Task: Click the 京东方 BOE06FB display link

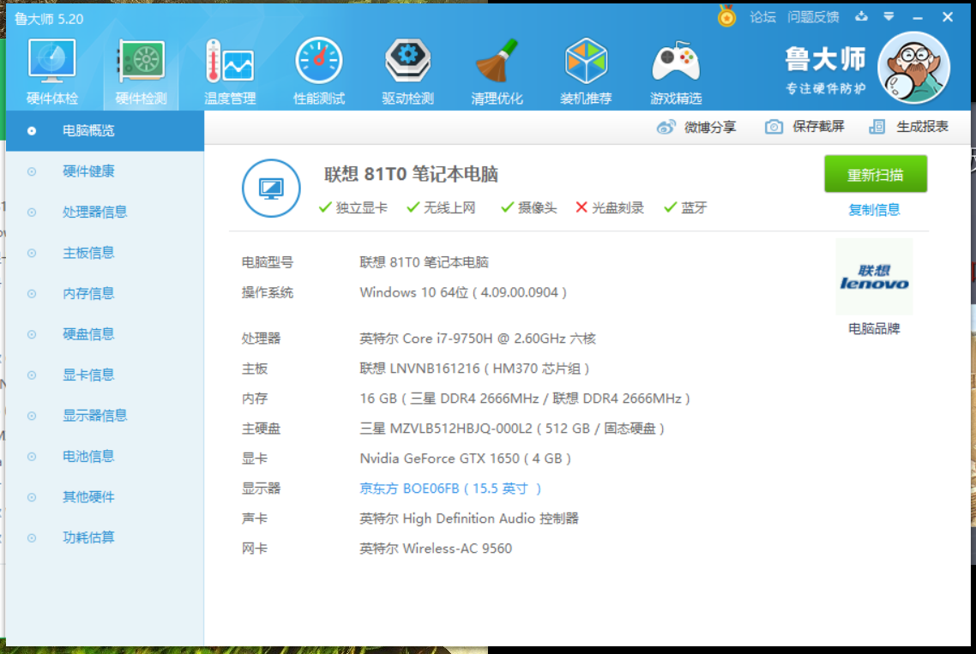Action: click(x=450, y=489)
